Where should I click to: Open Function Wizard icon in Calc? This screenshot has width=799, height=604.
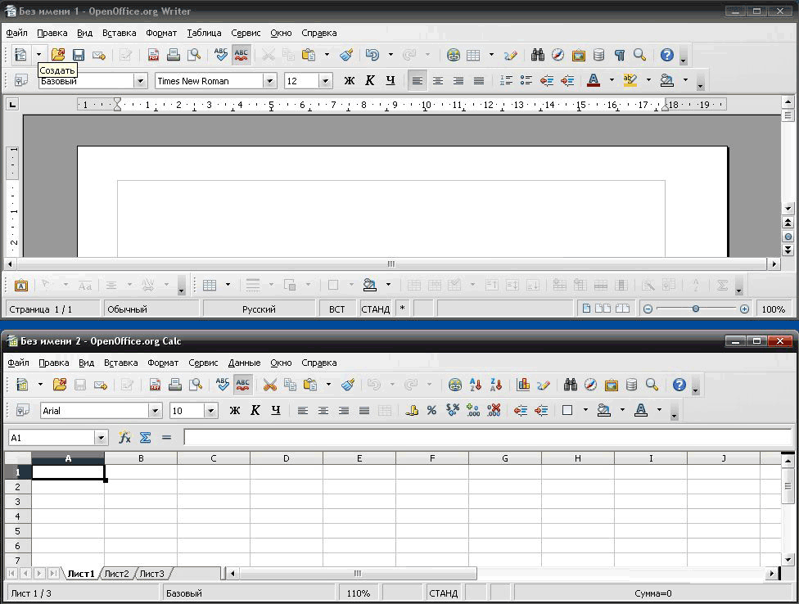pos(124,438)
